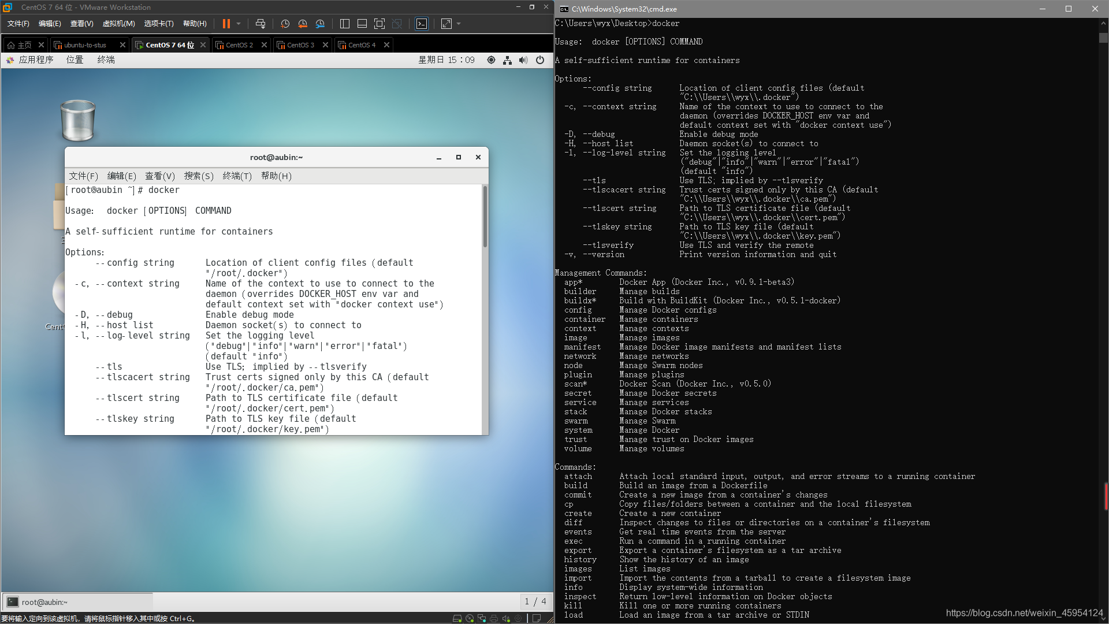Click the terminal window vertical scrollbar
The width and height of the screenshot is (1109, 624).
(x=485, y=217)
